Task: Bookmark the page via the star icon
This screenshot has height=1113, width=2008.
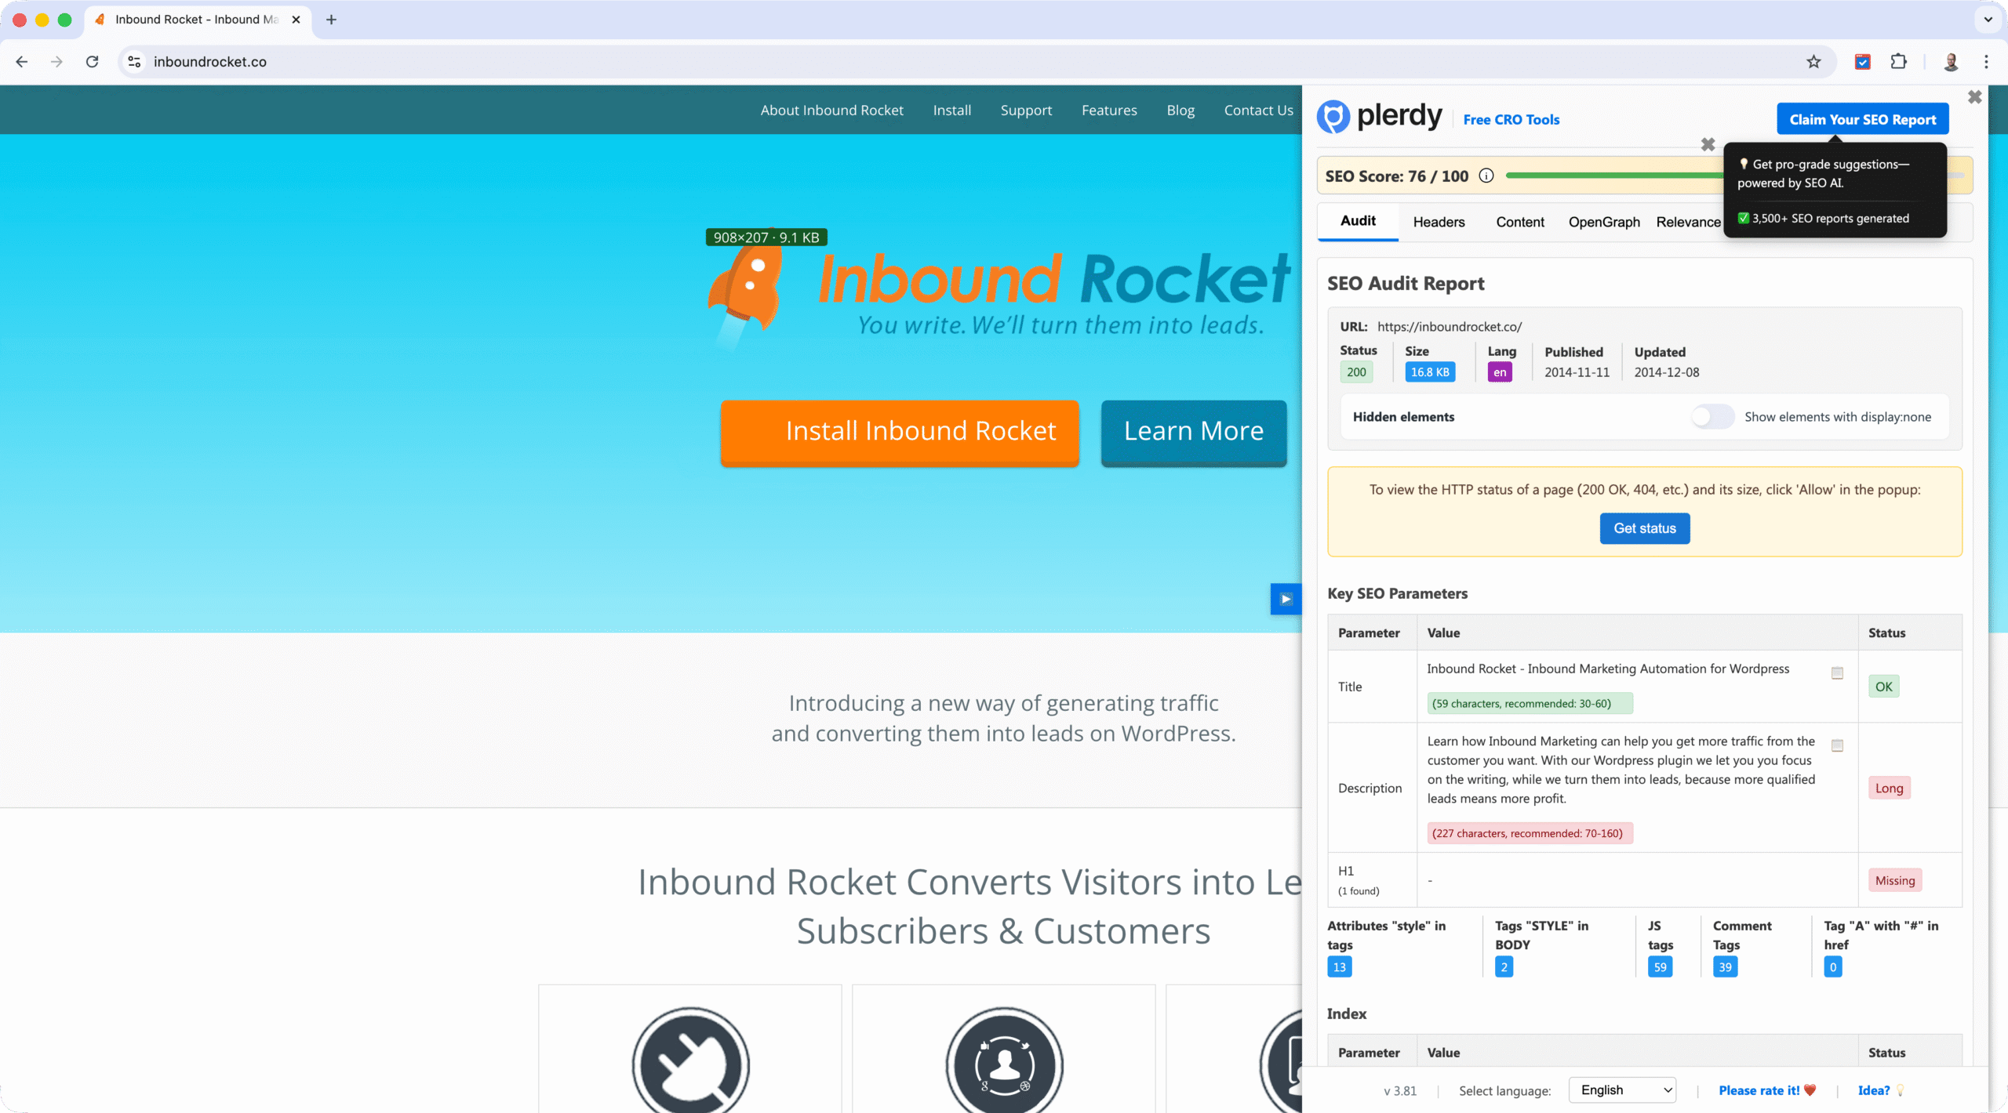Action: pos(1813,61)
